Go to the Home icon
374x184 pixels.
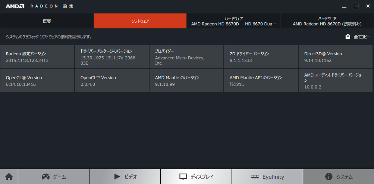[9, 177]
